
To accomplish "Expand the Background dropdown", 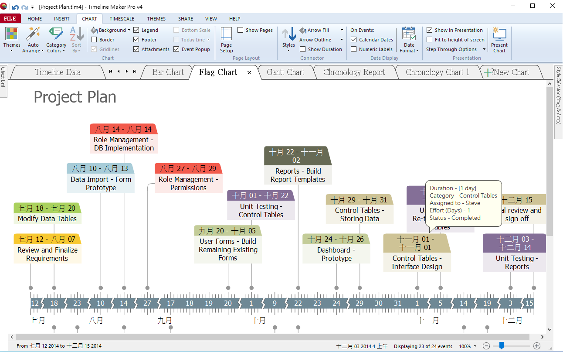I will [x=129, y=30].
